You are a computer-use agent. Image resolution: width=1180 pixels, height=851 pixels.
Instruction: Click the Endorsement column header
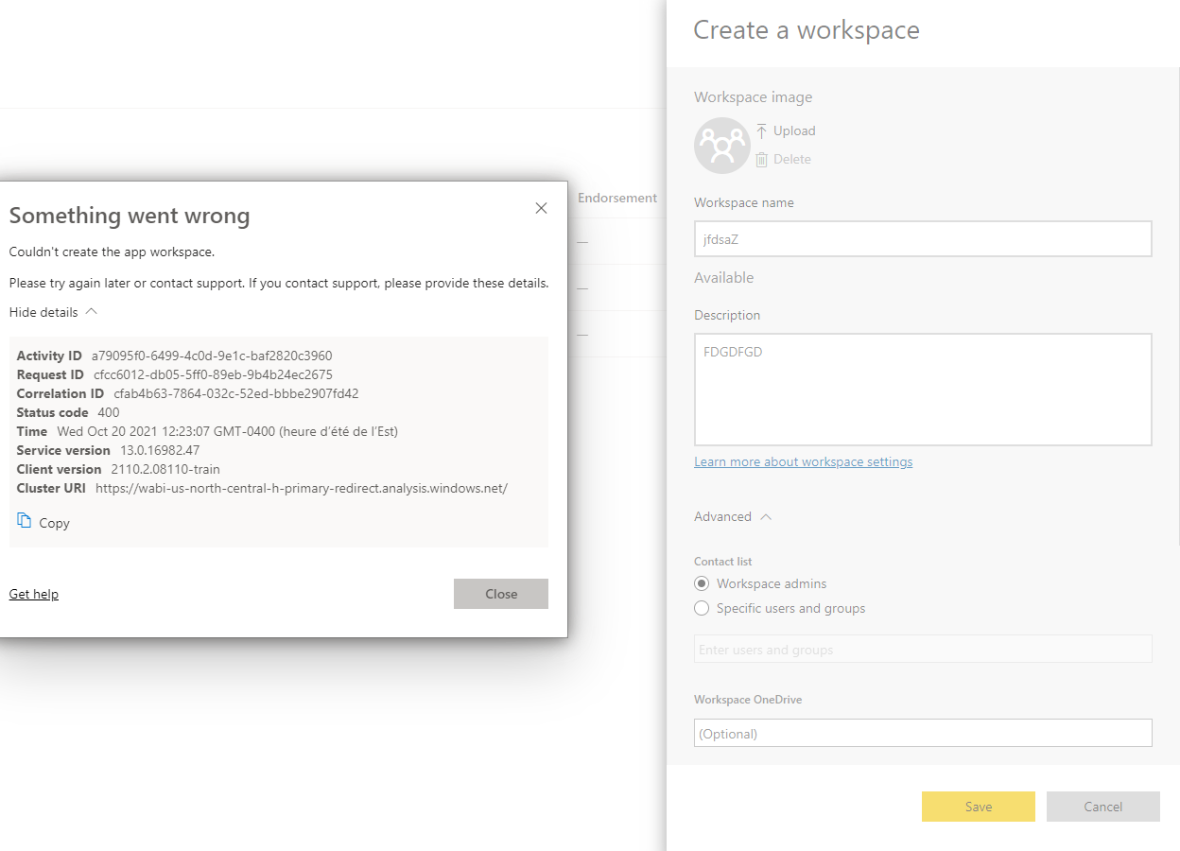point(617,198)
